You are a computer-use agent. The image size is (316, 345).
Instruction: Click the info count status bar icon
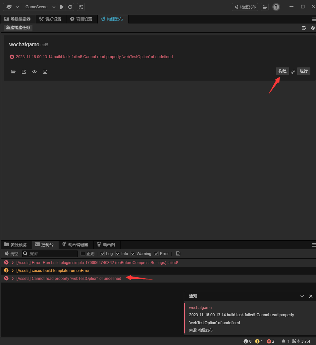246,341
